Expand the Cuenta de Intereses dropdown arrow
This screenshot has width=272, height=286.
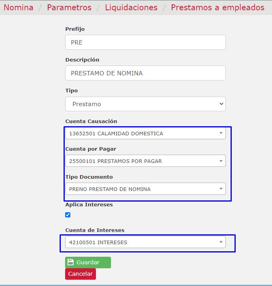point(221,242)
